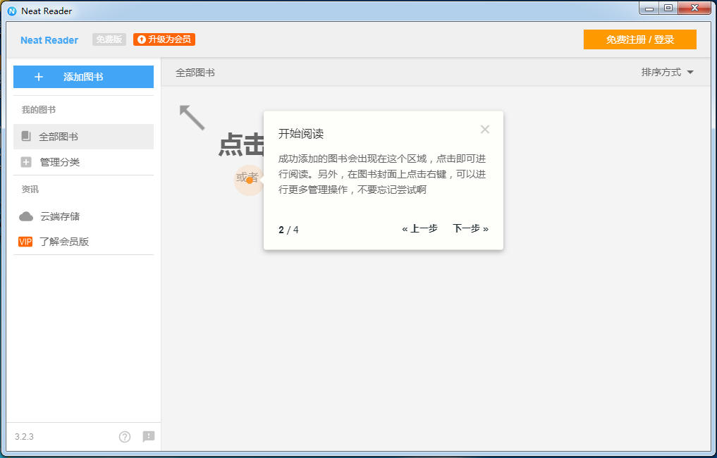Viewport: 717px width, 458px height.
Task: Open 云端存储 sidebar item
Action: pyautogui.click(x=60, y=216)
